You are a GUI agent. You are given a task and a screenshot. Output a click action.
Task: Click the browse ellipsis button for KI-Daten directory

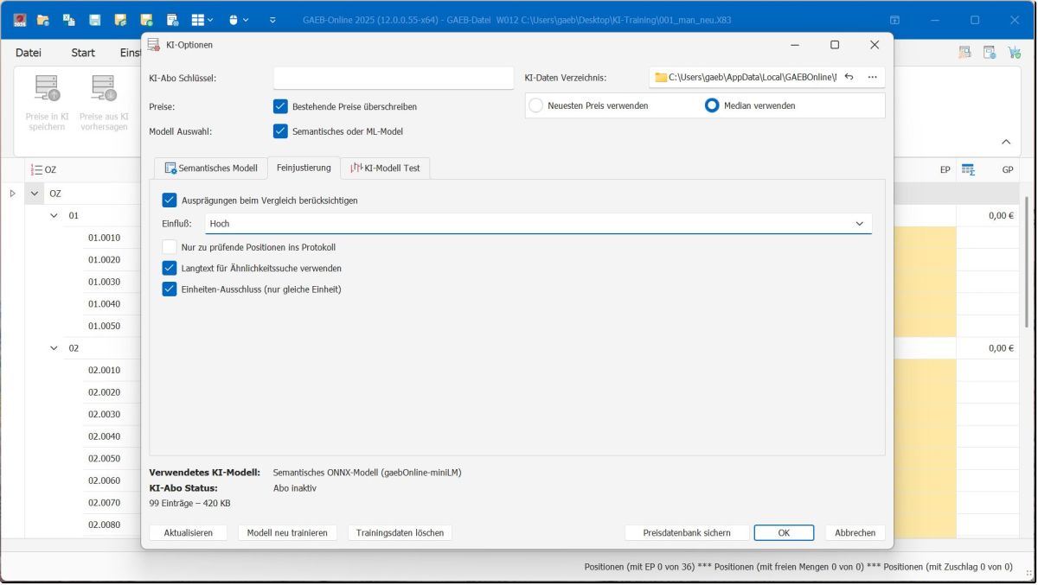coord(872,78)
